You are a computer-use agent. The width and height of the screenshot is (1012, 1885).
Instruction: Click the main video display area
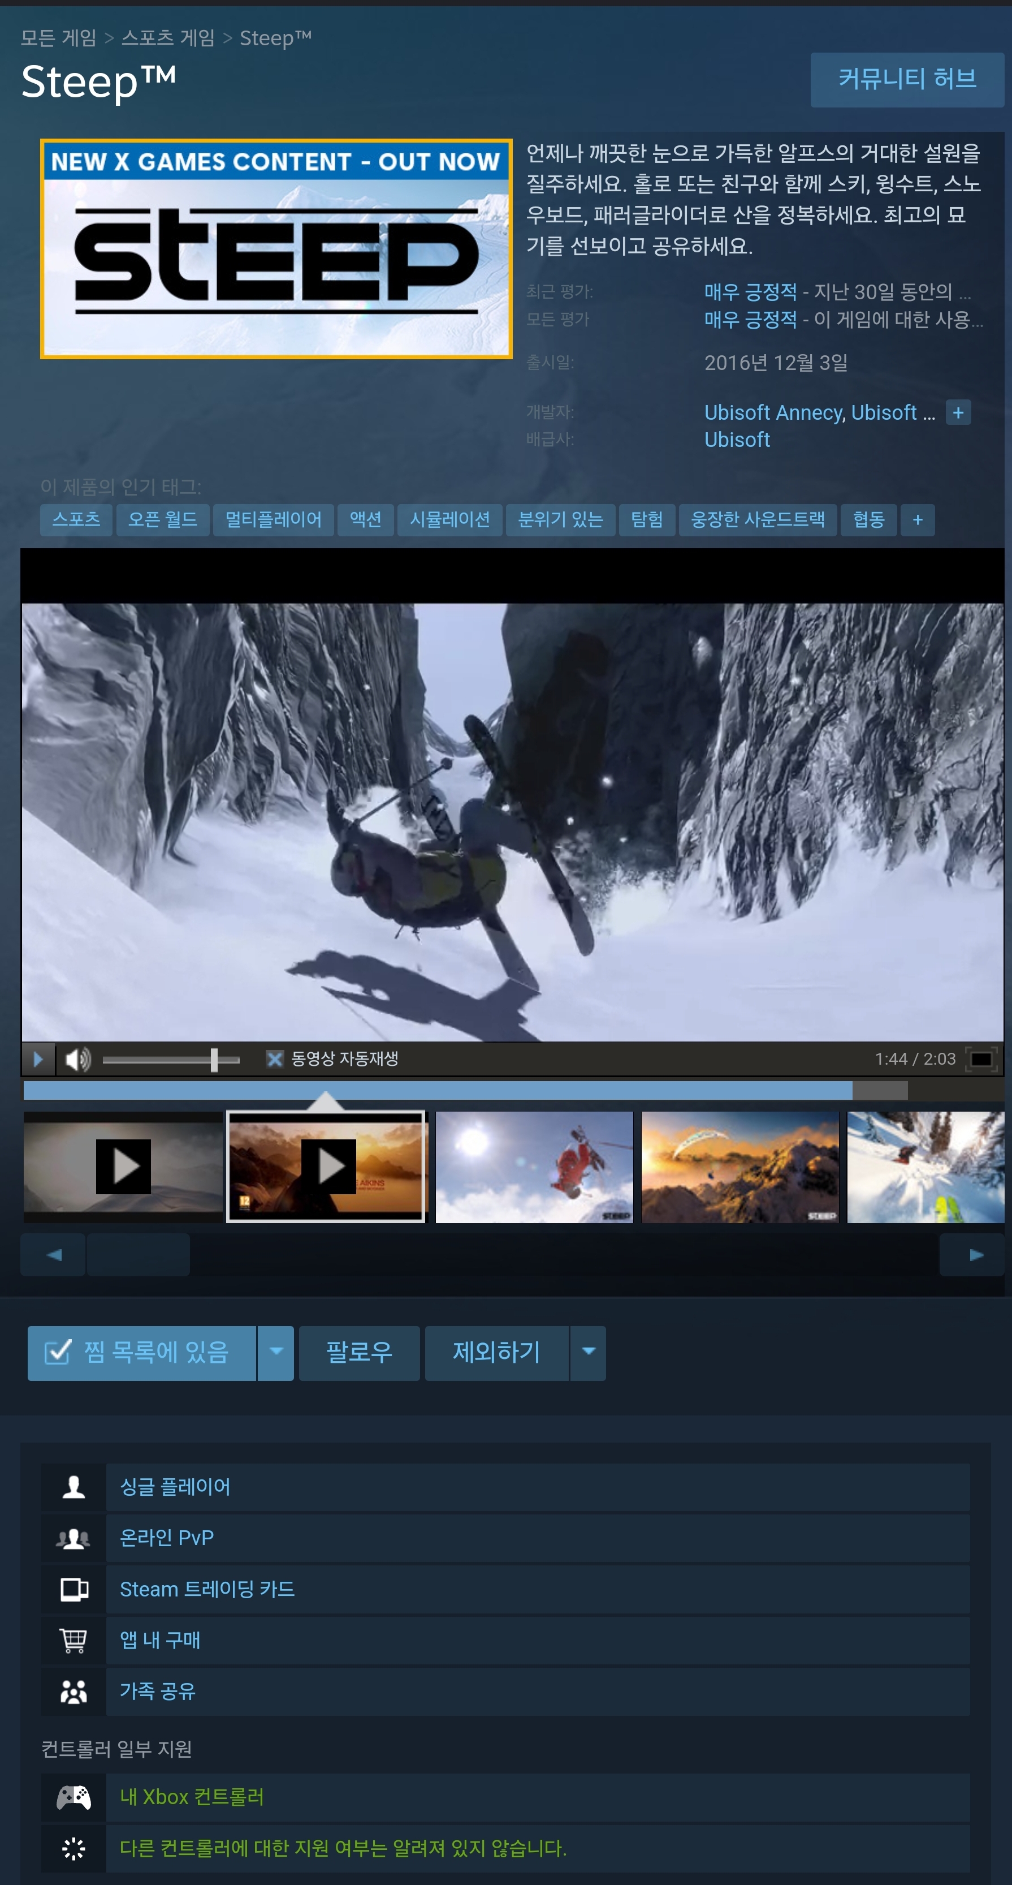(512, 822)
